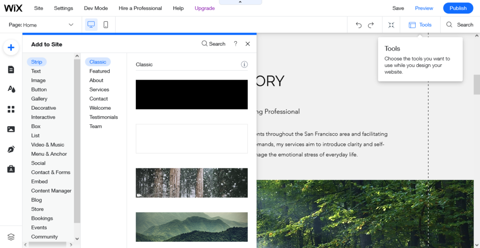The height and width of the screenshot is (248, 480).
Task: Select the Services strip subcategory
Action: tap(99, 90)
